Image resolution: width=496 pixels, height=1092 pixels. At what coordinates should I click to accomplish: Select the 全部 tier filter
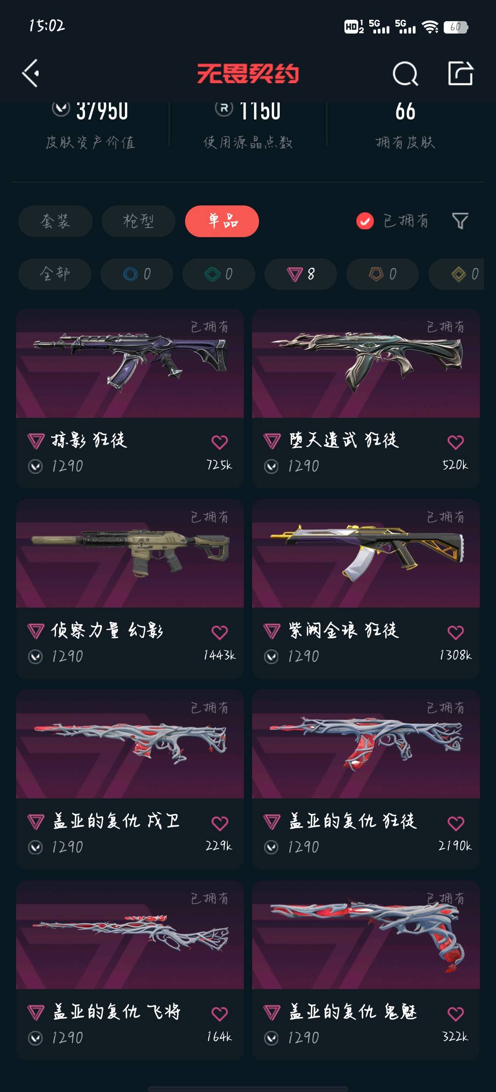point(55,274)
